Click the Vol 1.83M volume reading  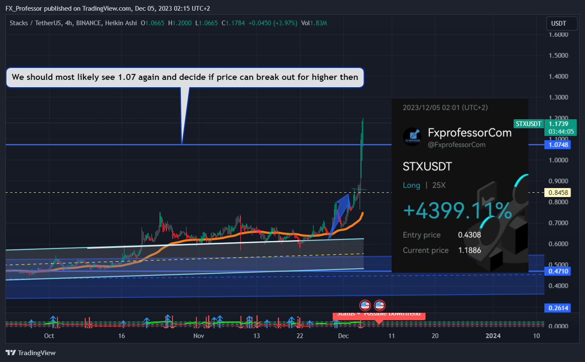[314, 23]
